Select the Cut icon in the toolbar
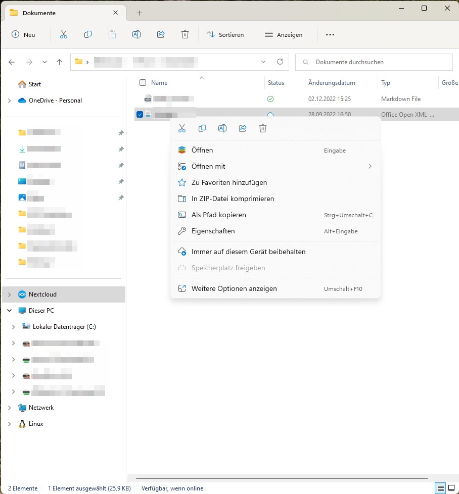 (63, 34)
